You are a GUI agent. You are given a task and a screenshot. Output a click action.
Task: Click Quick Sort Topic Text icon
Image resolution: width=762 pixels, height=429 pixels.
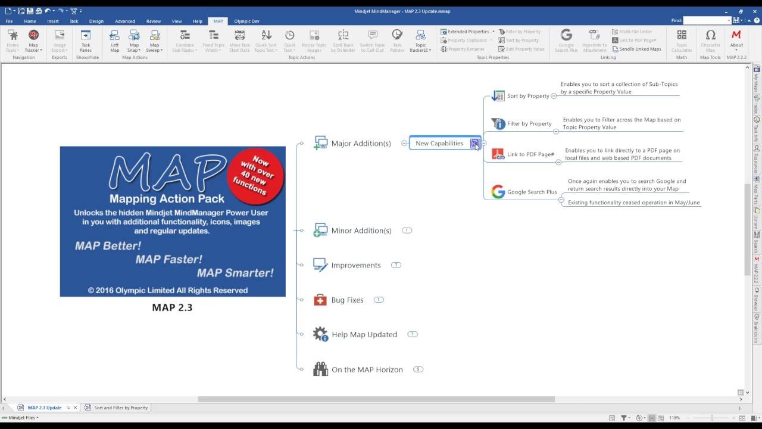(266, 35)
